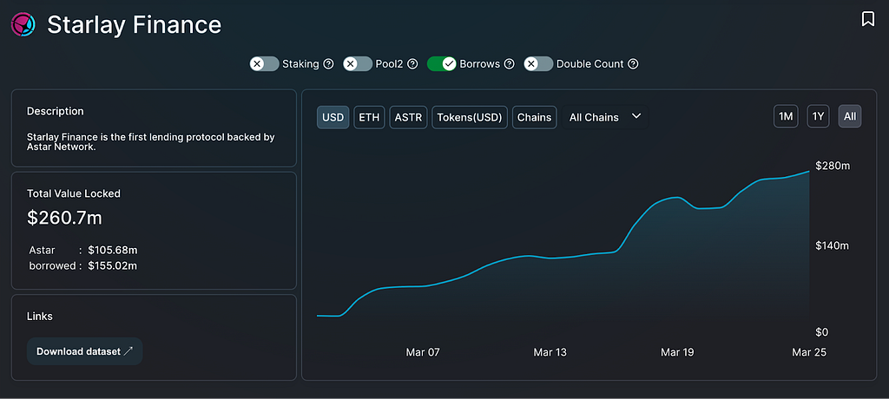Open the help icon next to Pool2
Viewport: 889px width, 399px height.
coord(412,64)
